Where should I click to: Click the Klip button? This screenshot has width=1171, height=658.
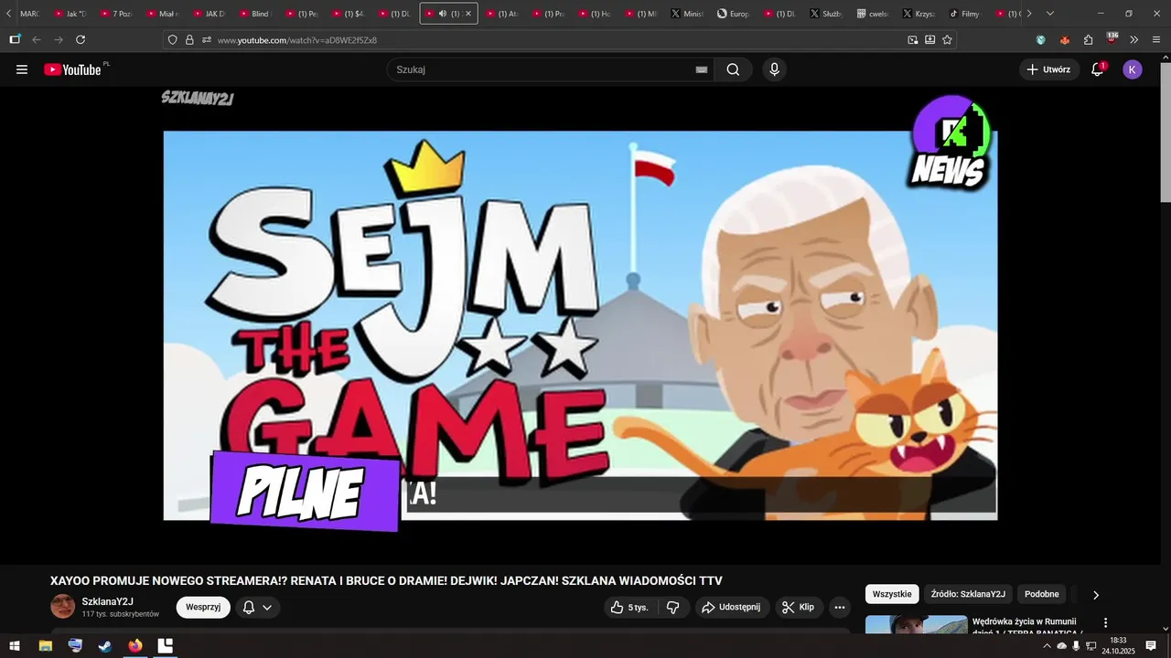(799, 607)
